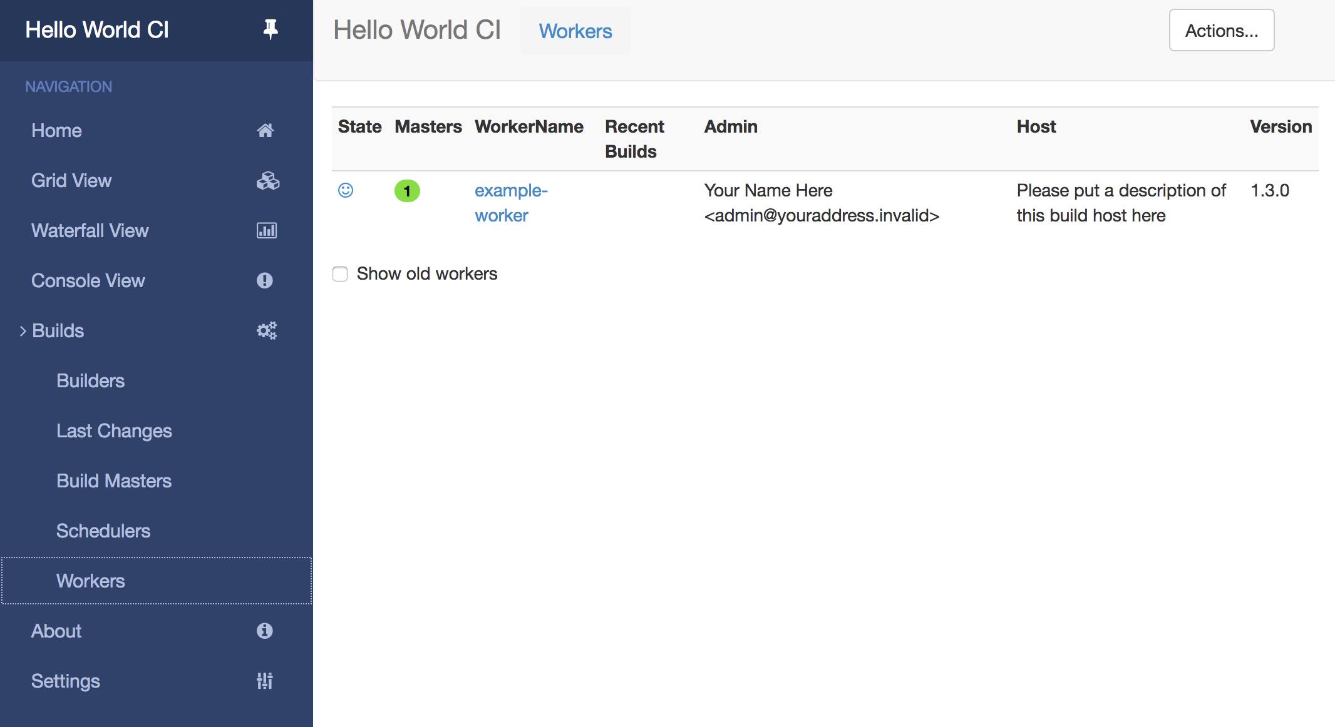
Task: Click the smiley state icon for example-worker
Action: tap(345, 190)
